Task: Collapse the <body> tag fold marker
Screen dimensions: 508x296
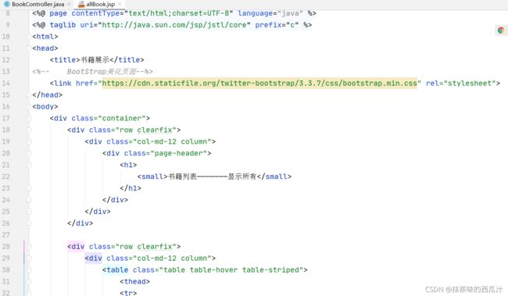Action: 29,106
